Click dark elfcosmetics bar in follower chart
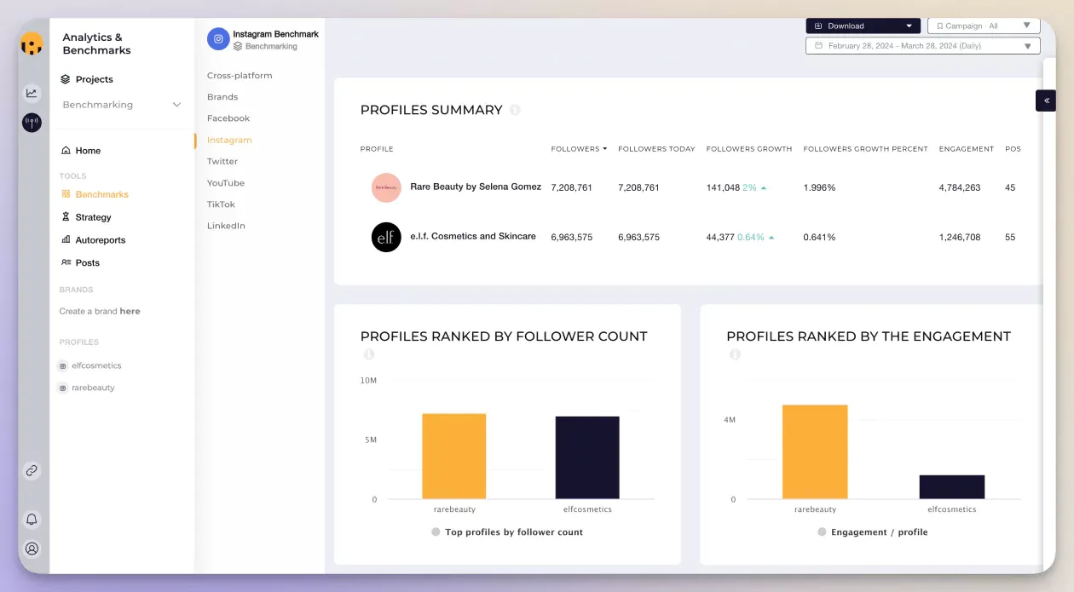 click(x=587, y=457)
